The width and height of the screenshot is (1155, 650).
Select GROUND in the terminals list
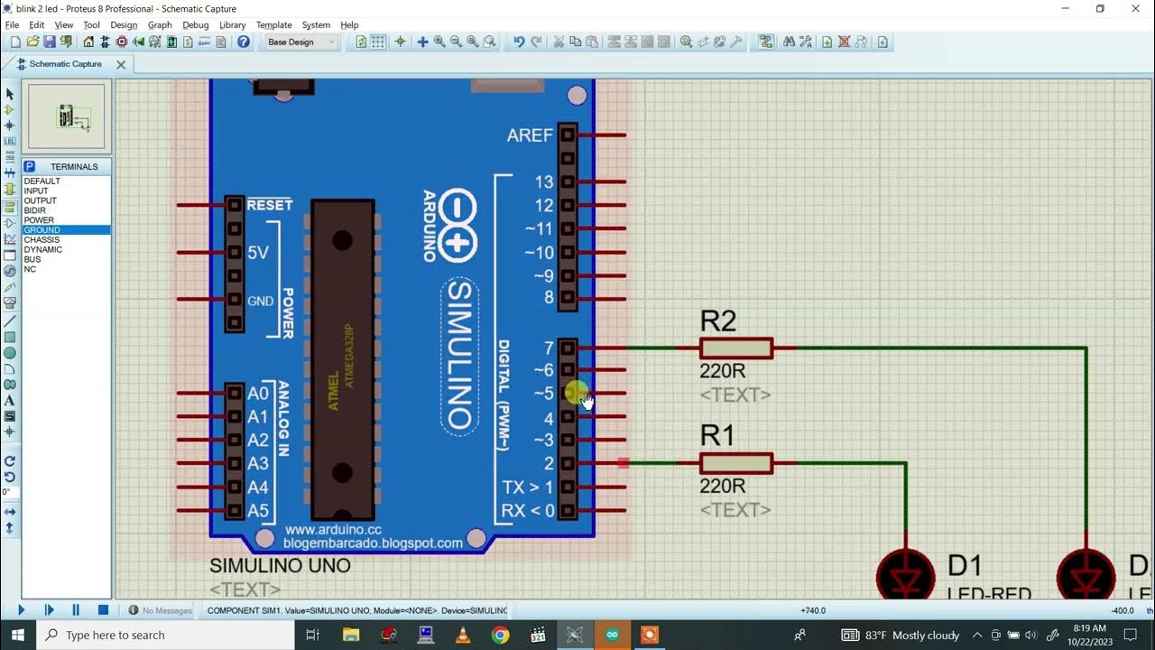(66, 230)
